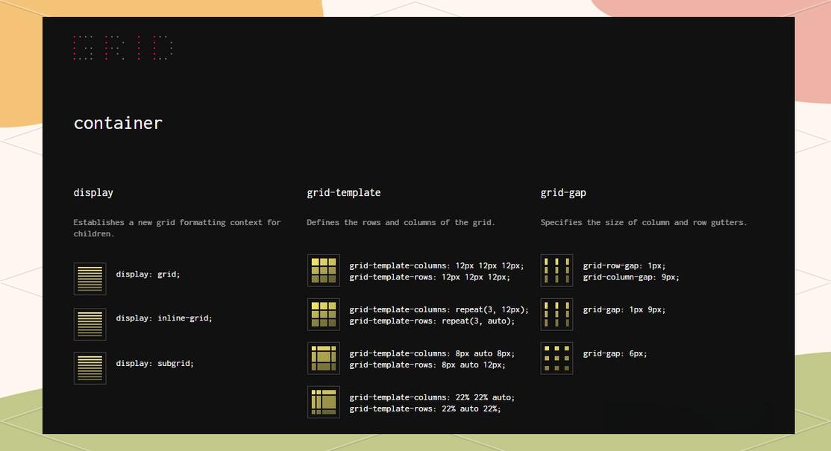Click the display property heading
This screenshot has height=451, width=831.
tap(93, 192)
